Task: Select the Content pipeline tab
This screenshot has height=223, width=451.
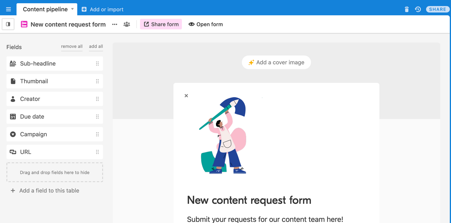Action: tap(45, 10)
